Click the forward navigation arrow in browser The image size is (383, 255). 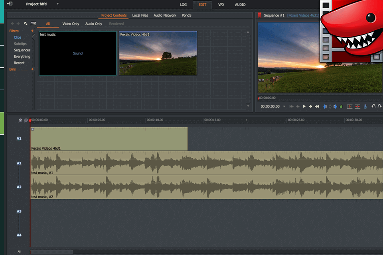pyautogui.click(x=18, y=24)
